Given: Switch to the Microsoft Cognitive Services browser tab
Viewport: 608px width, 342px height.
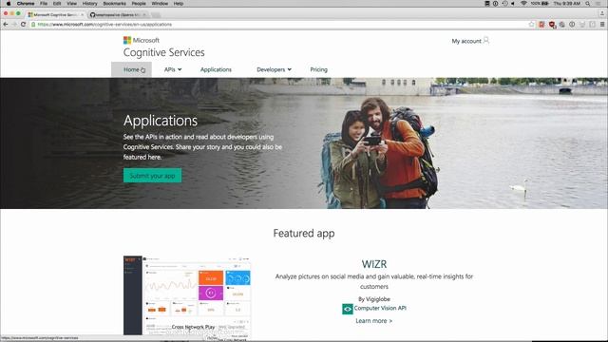Looking at the screenshot, I should coord(56,15).
